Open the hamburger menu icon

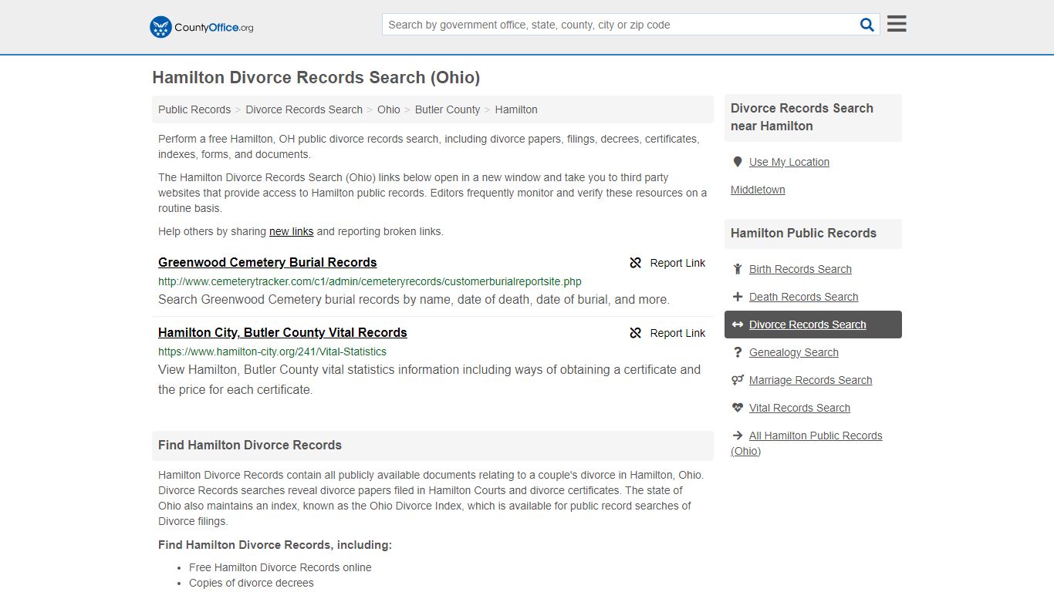point(897,24)
